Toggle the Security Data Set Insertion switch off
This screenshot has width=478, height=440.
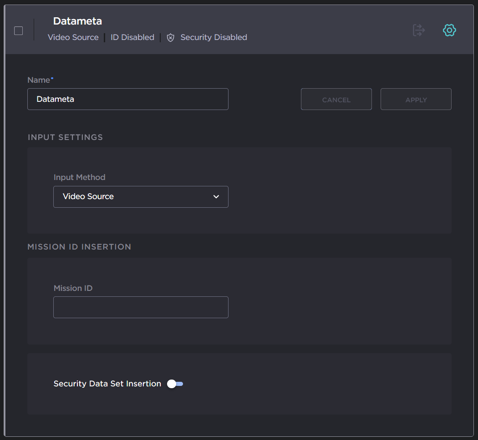(175, 384)
